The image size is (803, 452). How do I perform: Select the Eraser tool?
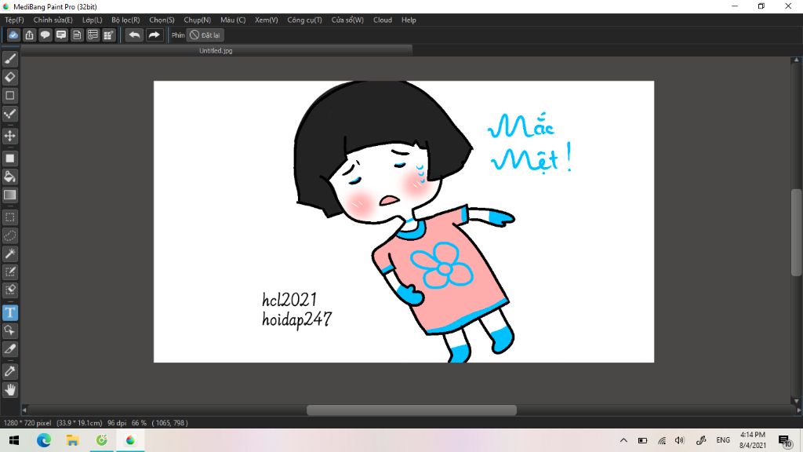9,78
